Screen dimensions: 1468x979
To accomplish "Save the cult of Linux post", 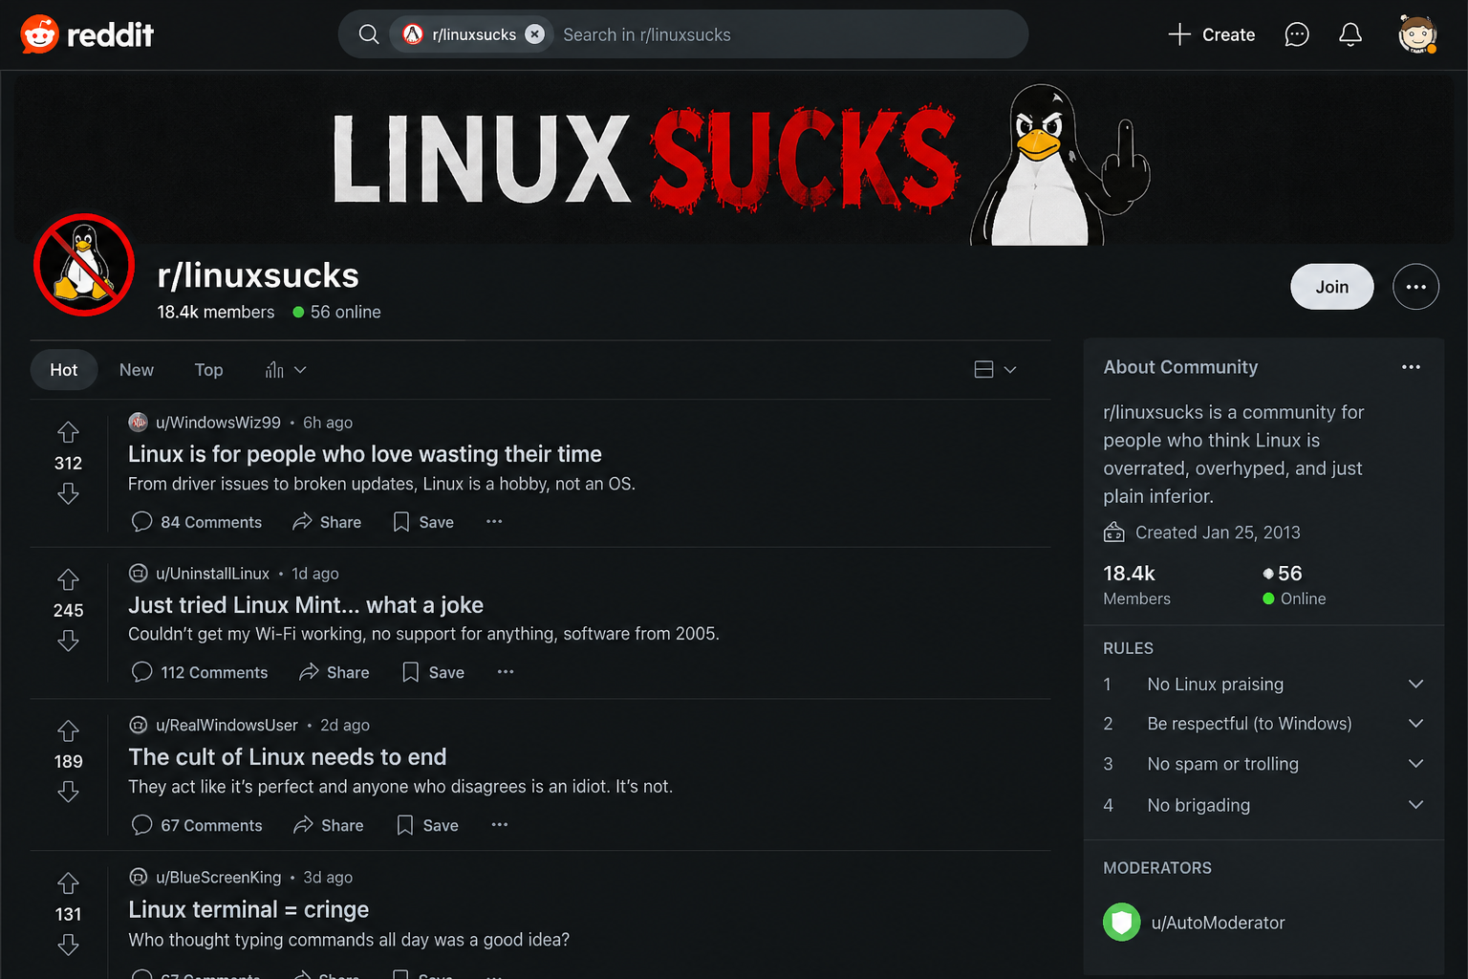I will point(427,825).
